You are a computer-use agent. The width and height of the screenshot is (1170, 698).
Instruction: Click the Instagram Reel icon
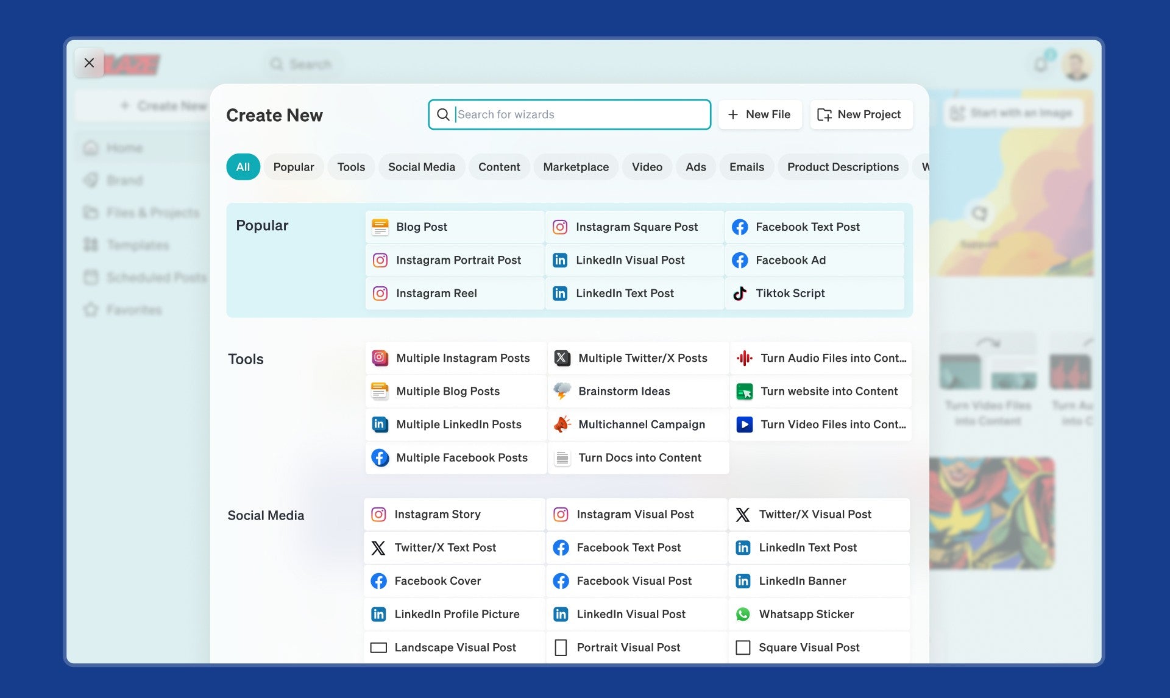pos(380,294)
